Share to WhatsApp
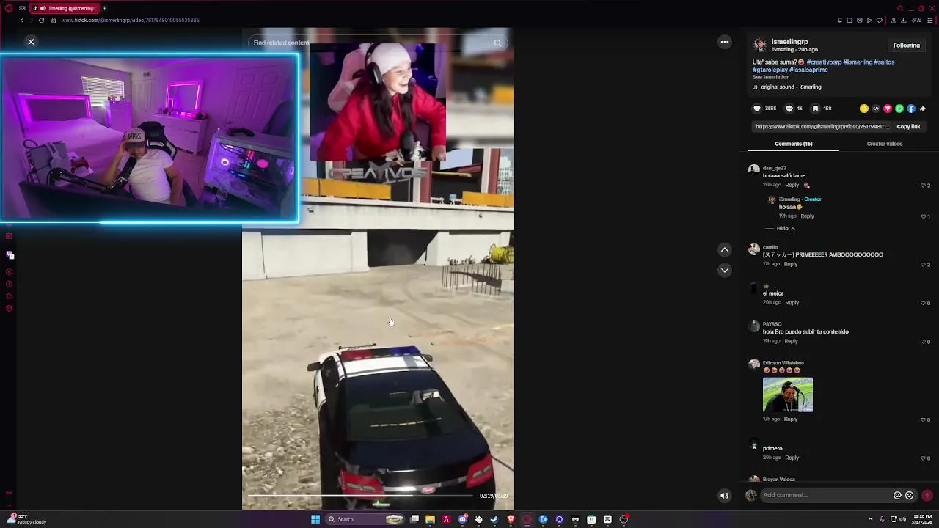 coord(899,109)
